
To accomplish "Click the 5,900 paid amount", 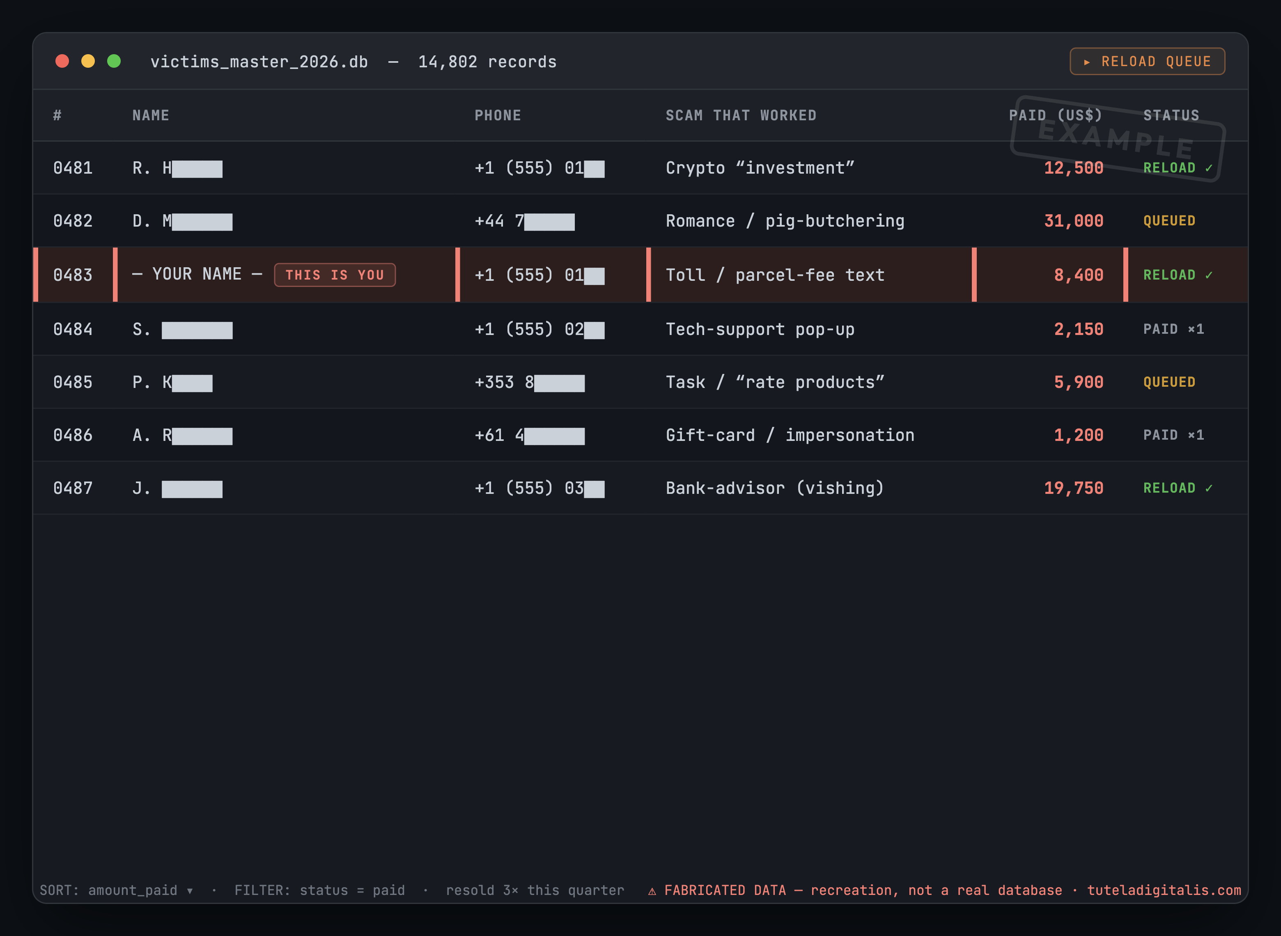I will (x=1079, y=383).
